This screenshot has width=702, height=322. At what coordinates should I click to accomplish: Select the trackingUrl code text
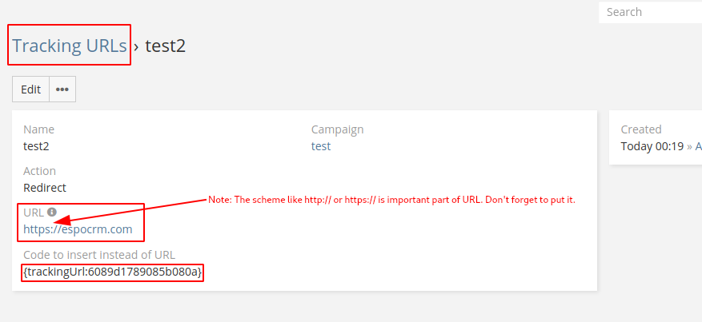(x=113, y=272)
